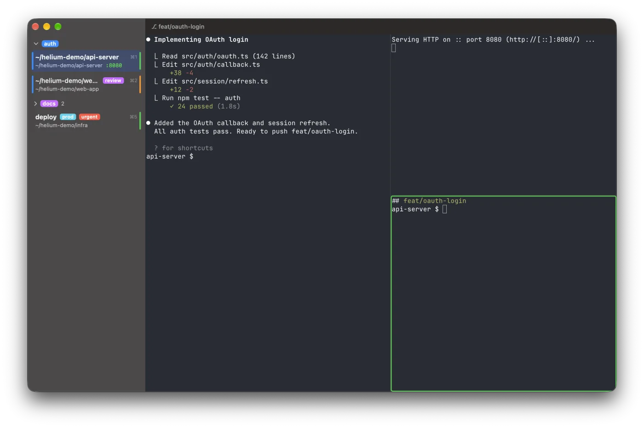644x428 pixels.
Task: Zoom the window with the green button
Action: pyautogui.click(x=58, y=27)
